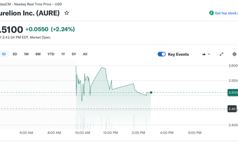Image resolution: width=238 pixels, height=143 pixels.
Task: Toggle the Key Events switch
Action: click(161, 54)
